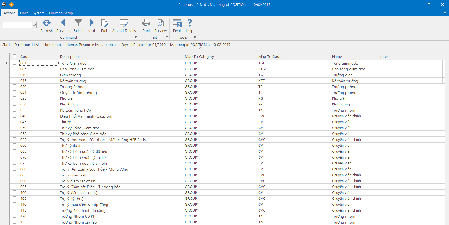Switch to Homepage tab

coord(52,45)
